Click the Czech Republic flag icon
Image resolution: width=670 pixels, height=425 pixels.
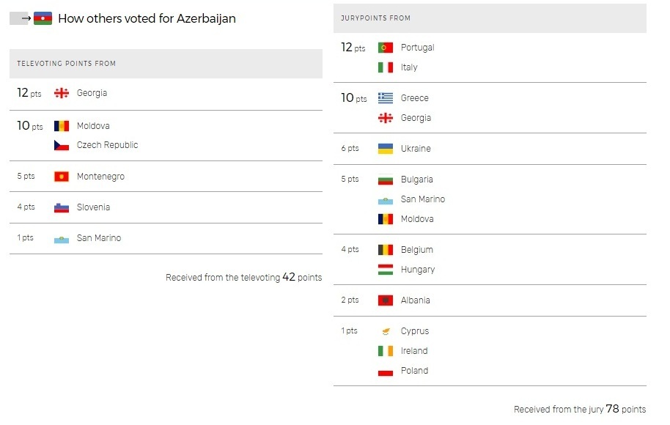pyautogui.click(x=62, y=146)
